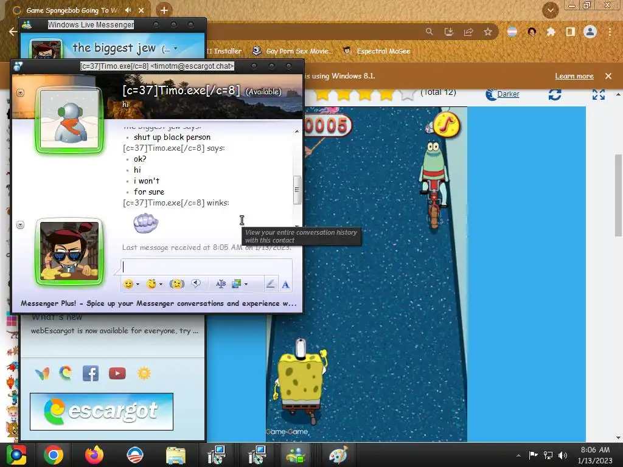The width and height of the screenshot is (623, 467).
Task: Toggle the Chrome side panel icon
Action: (571, 32)
